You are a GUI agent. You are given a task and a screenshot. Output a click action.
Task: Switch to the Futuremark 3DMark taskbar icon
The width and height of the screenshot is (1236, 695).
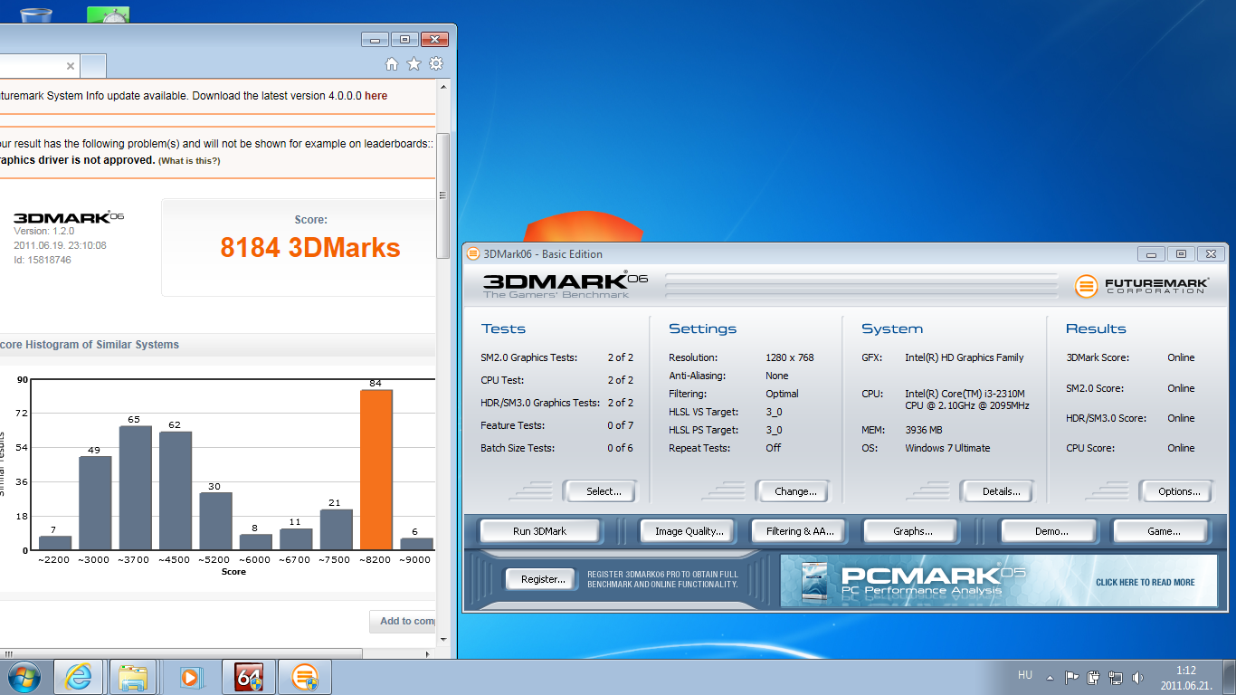(306, 677)
